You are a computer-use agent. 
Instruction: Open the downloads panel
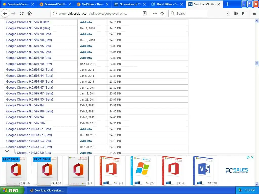[228, 14]
